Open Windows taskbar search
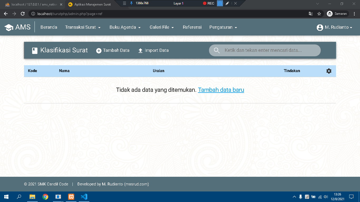 [19, 197]
